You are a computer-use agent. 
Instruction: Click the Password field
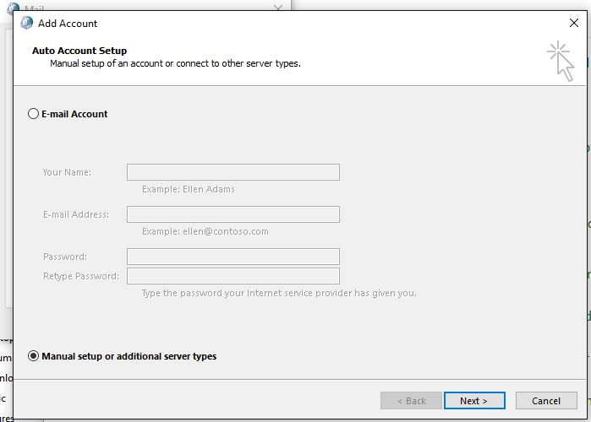(233, 257)
